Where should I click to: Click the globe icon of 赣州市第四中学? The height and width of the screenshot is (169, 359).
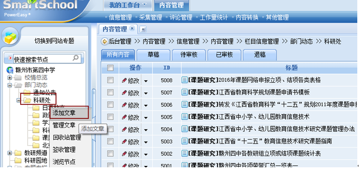[x=10, y=70]
